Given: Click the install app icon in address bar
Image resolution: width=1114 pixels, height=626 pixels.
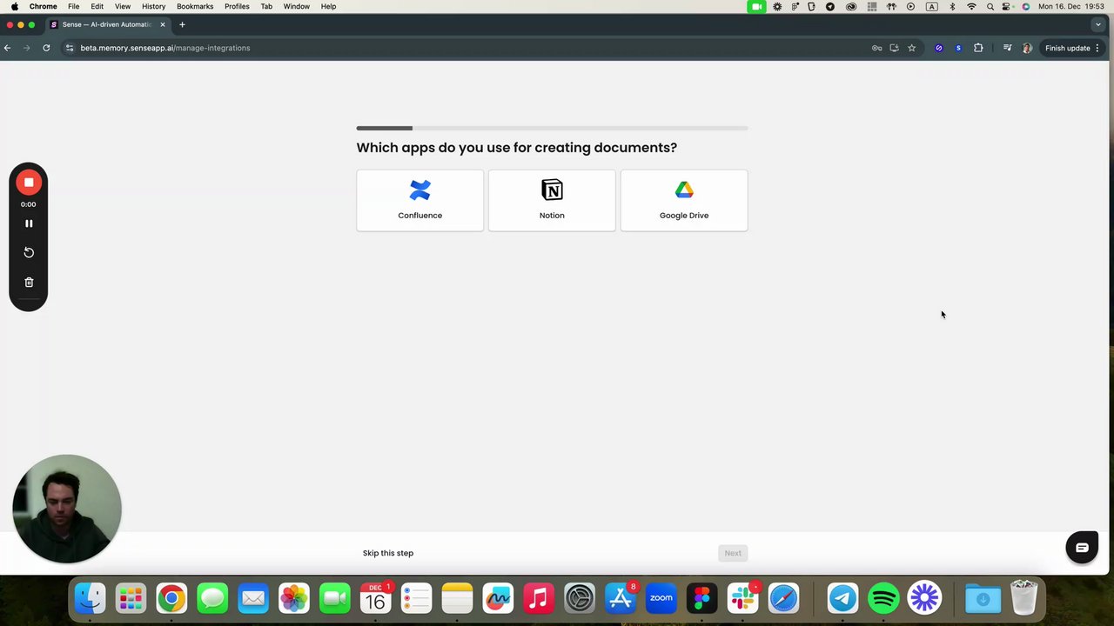Looking at the screenshot, I should click(x=894, y=48).
